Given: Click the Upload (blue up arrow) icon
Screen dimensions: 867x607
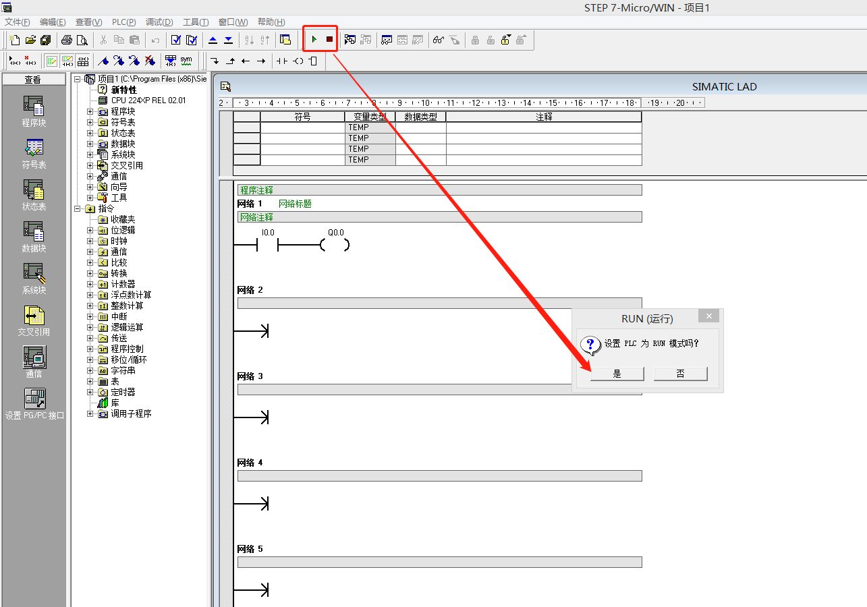Looking at the screenshot, I should pos(213,40).
